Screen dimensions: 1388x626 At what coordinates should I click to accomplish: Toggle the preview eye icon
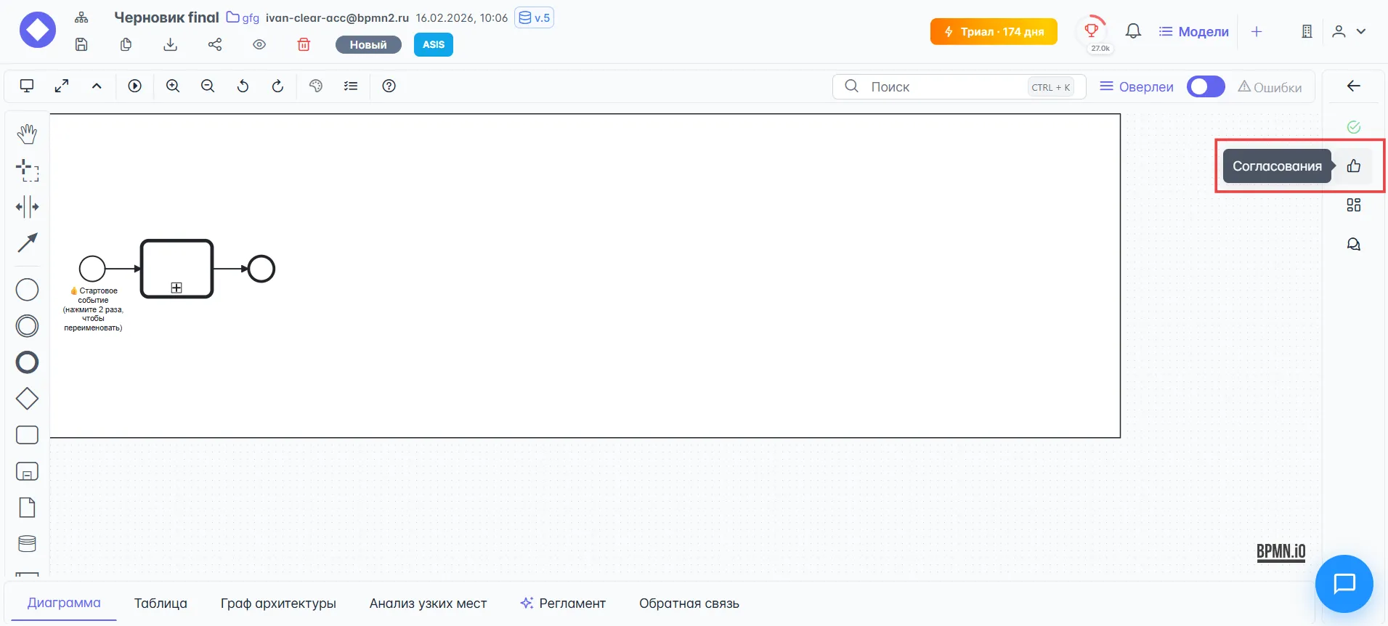click(x=259, y=45)
